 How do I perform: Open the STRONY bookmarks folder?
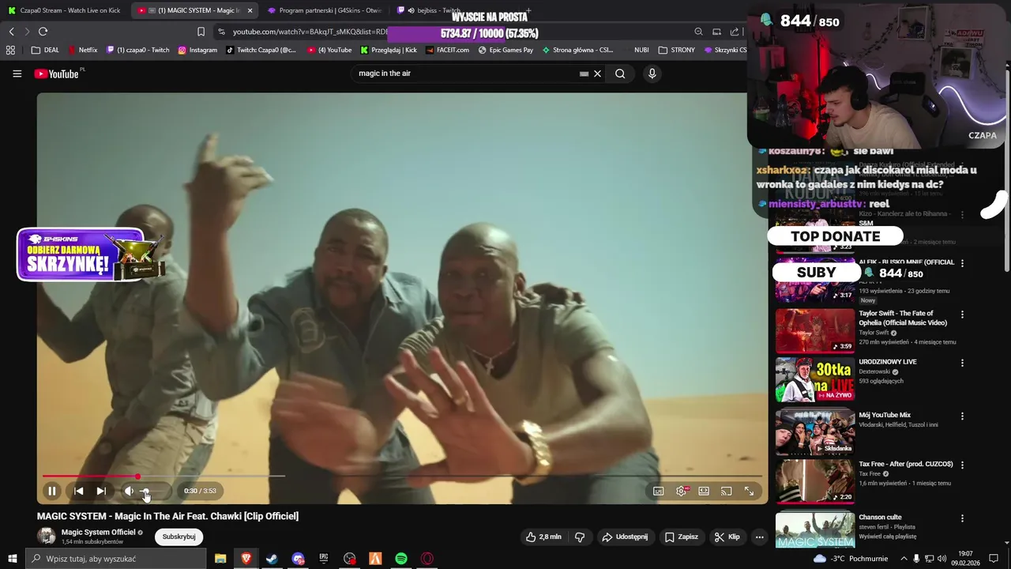(x=676, y=50)
